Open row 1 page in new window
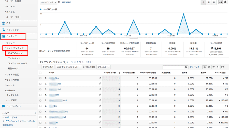The image size is (229, 128). [x=100, y=78]
